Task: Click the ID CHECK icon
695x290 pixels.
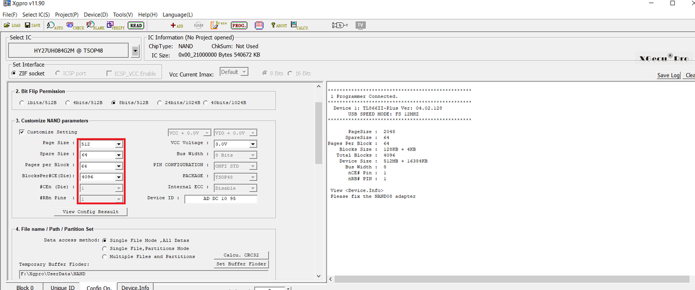Action: (x=75, y=26)
